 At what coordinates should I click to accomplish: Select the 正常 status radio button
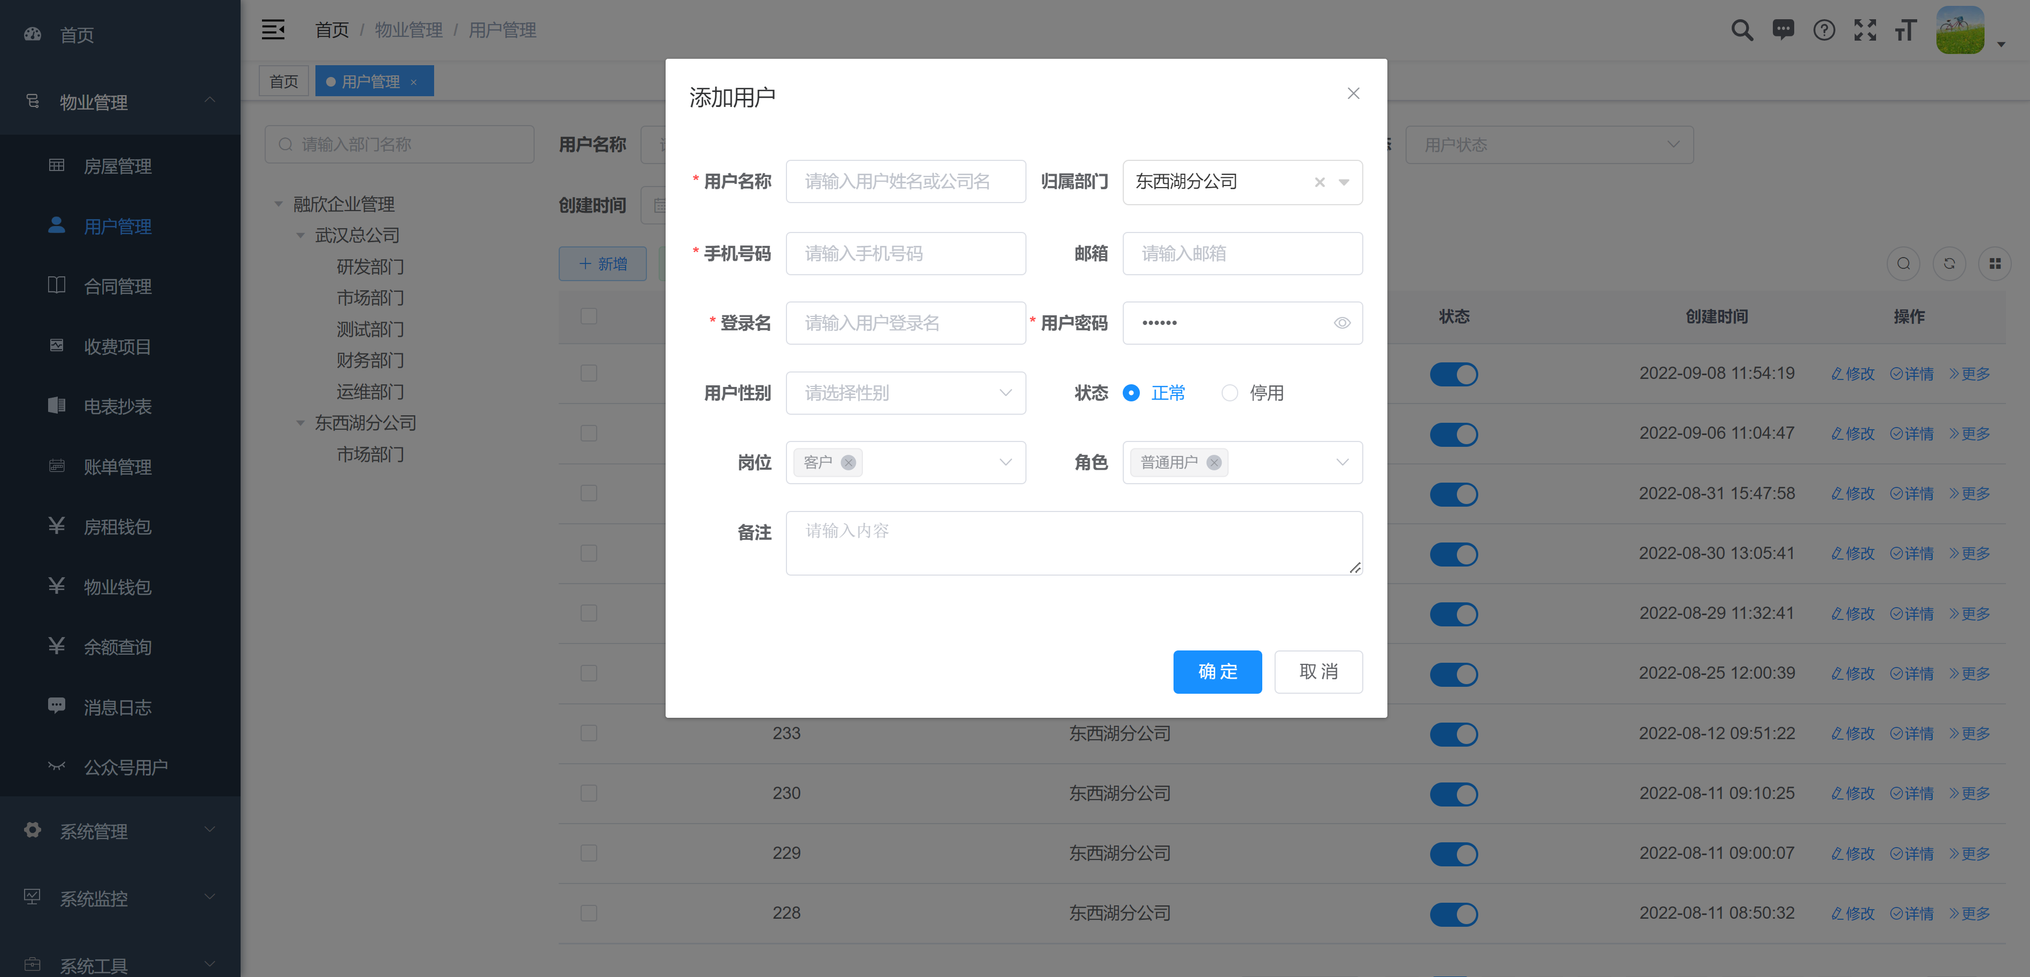[x=1131, y=393]
